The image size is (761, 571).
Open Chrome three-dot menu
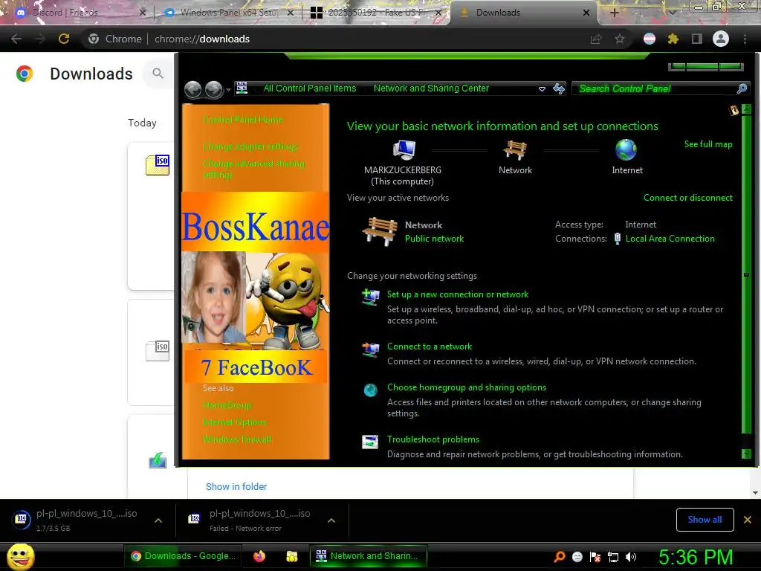click(745, 39)
